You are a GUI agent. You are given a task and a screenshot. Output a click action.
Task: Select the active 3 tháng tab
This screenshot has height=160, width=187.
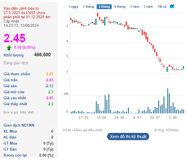coord(104,7)
